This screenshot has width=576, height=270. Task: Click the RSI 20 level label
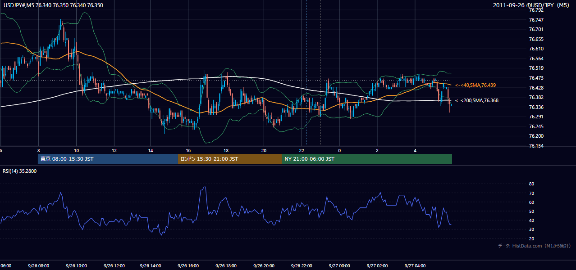click(531, 238)
